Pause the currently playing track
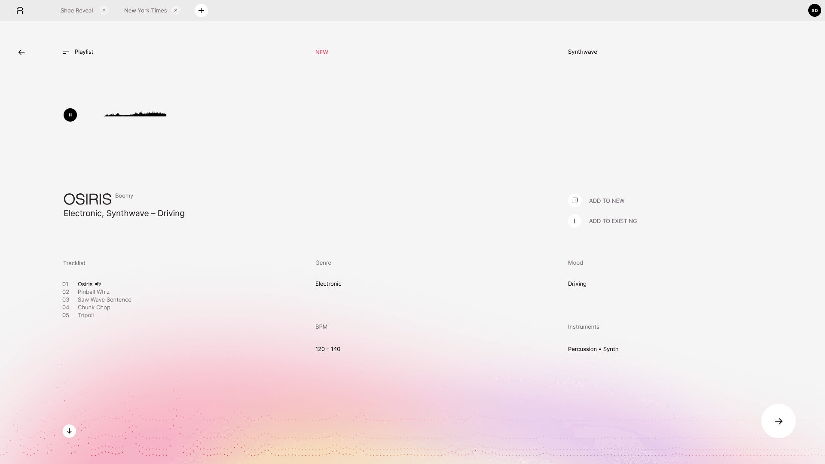 pos(70,115)
